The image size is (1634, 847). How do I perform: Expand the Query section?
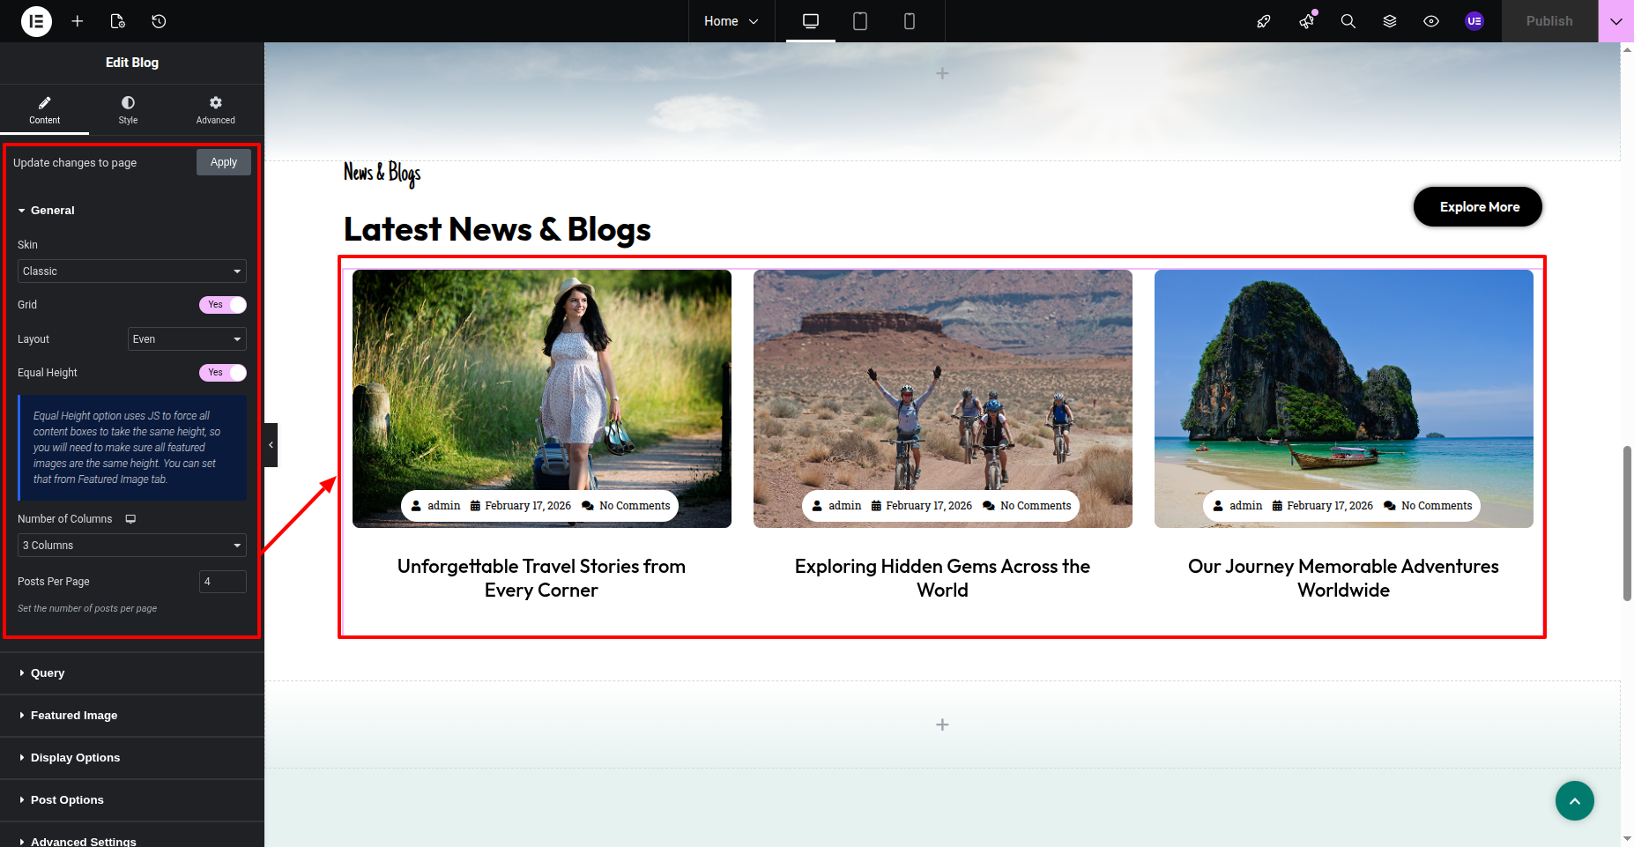coord(48,673)
